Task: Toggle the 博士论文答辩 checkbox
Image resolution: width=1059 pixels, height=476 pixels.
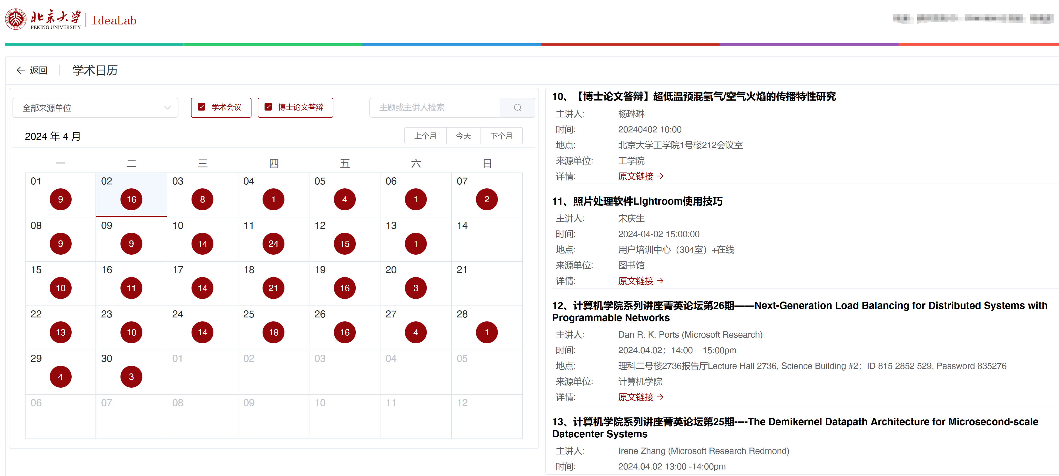Action: pos(268,107)
